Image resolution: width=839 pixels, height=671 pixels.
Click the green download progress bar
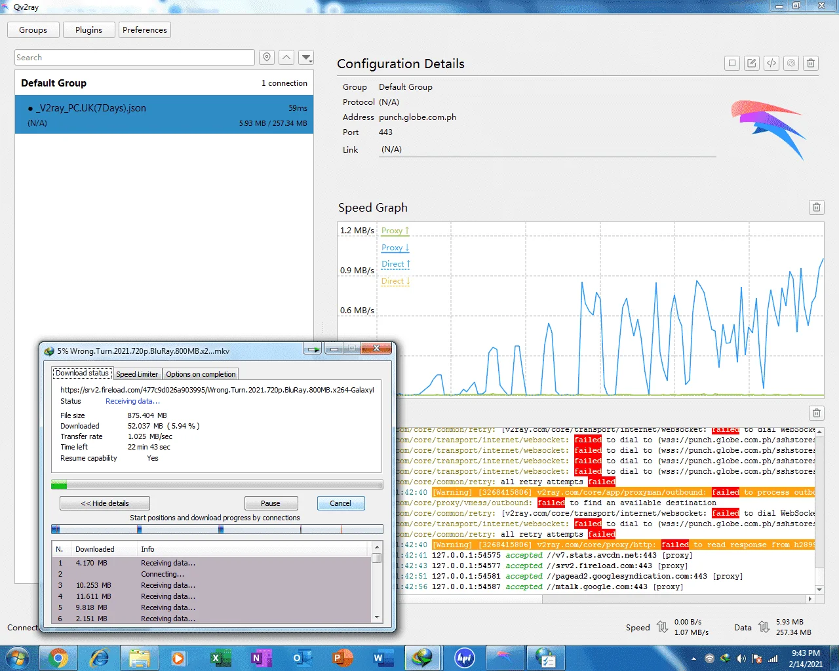217,485
